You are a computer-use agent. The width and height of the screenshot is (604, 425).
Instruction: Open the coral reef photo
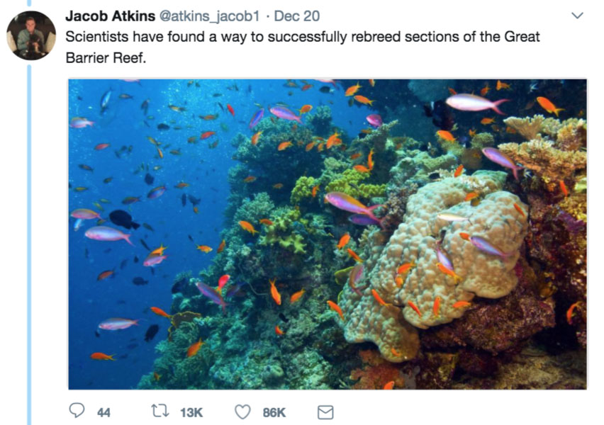pos(328,234)
